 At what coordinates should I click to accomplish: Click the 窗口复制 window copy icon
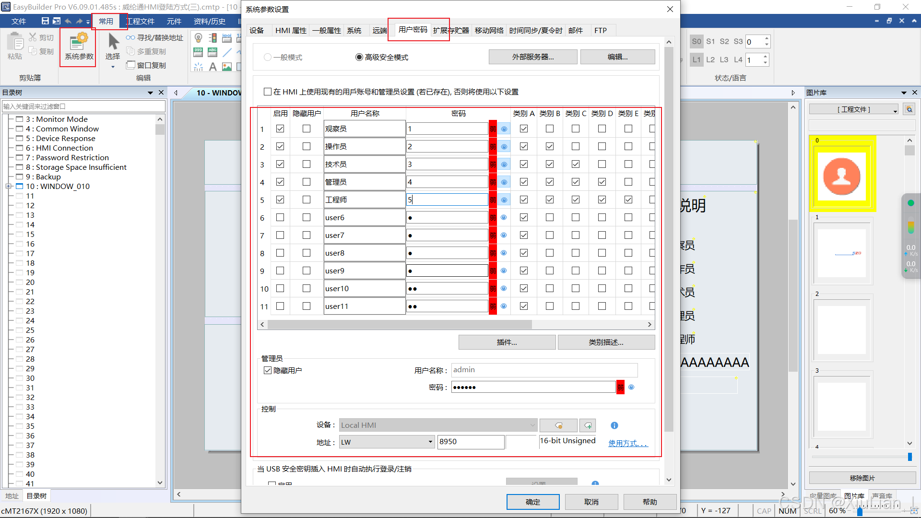coord(131,65)
